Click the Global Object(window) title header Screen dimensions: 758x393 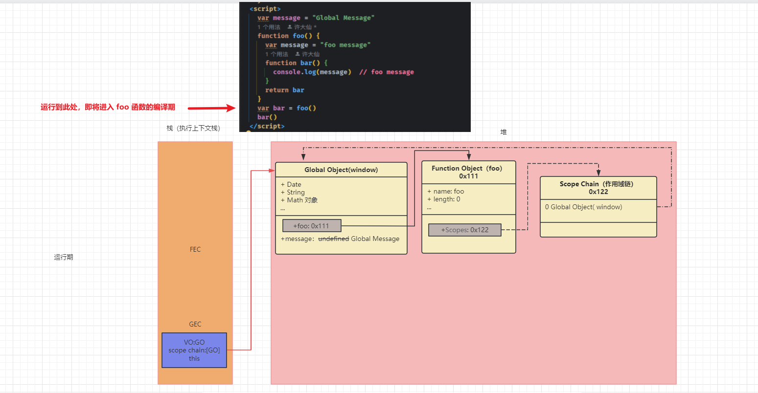coord(341,170)
